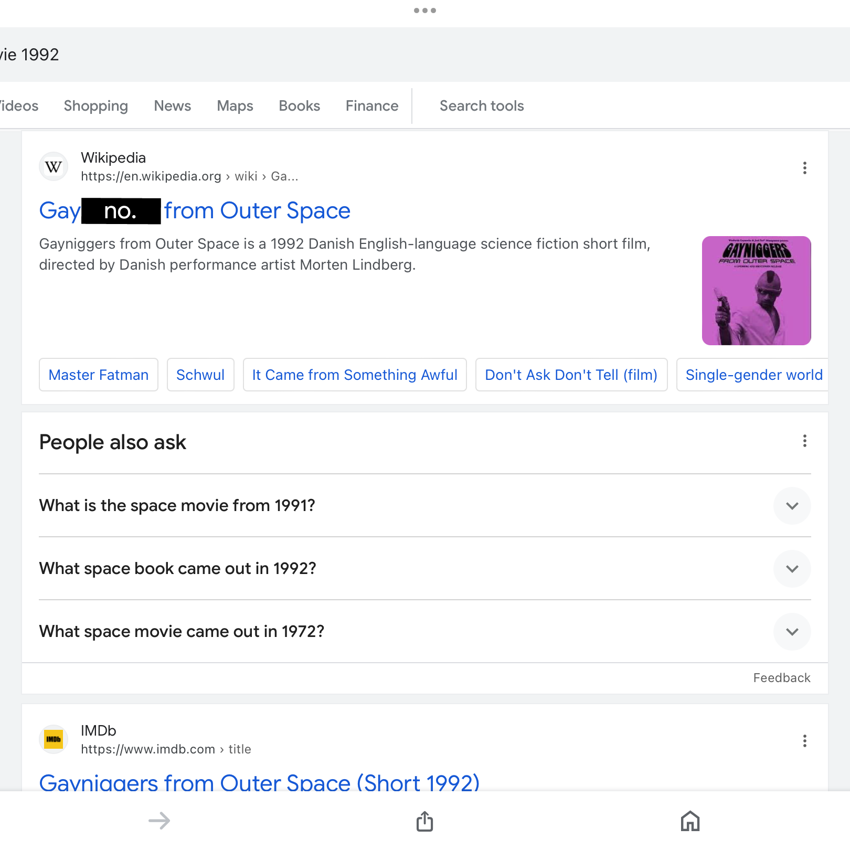Click the Feedback link
Image resolution: width=850 pixels, height=850 pixels.
(x=781, y=678)
